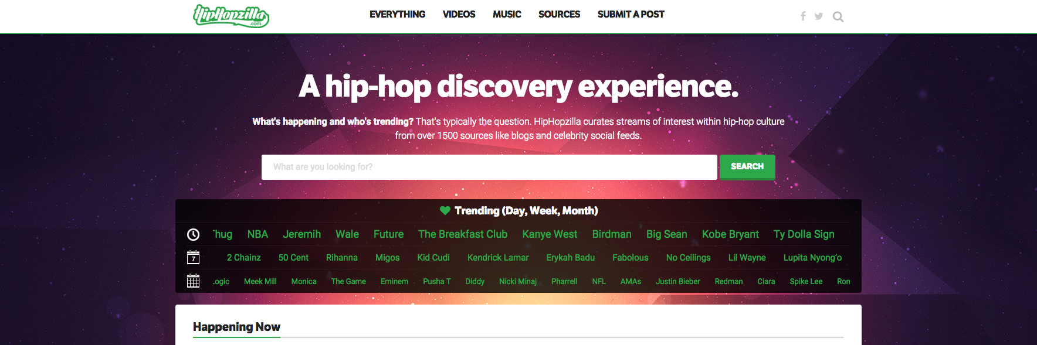Open The Game monthly link
This screenshot has height=345, width=1037.
pos(348,282)
